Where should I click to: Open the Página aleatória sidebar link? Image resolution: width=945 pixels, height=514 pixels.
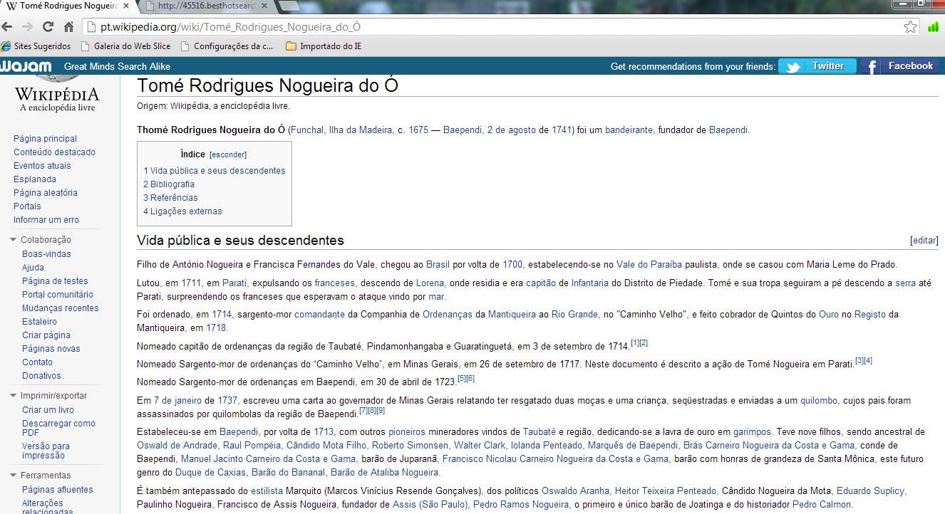[46, 193]
